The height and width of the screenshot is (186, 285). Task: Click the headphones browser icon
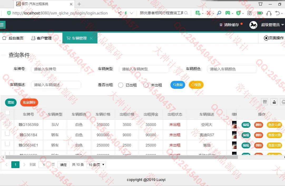[269, 13]
